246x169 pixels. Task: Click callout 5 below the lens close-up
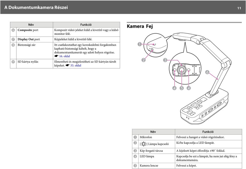(x=181, y=88)
